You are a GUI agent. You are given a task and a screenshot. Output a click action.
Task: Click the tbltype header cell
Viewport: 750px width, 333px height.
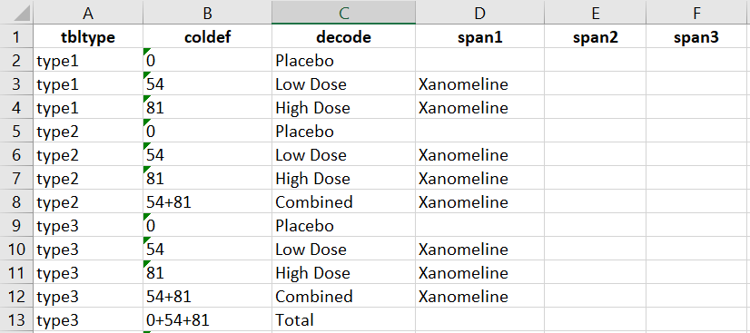tap(88, 37)
